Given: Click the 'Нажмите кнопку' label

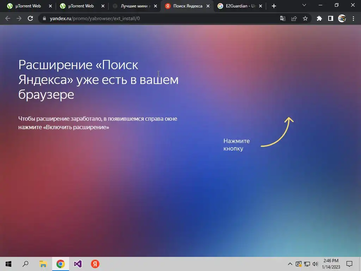Looking at the screenshot, I should (237, 145).
